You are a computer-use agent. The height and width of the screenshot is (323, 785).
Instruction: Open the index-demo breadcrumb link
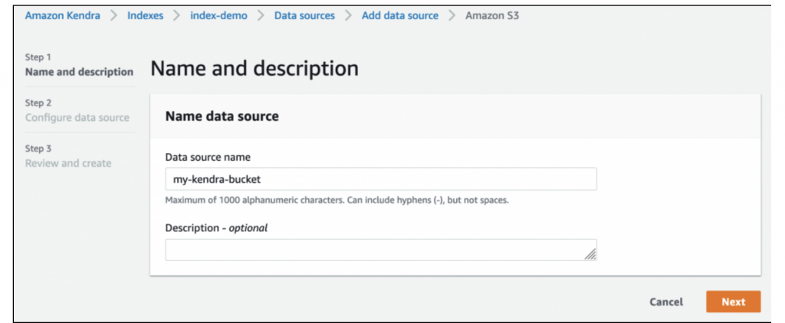click(218, 15)
